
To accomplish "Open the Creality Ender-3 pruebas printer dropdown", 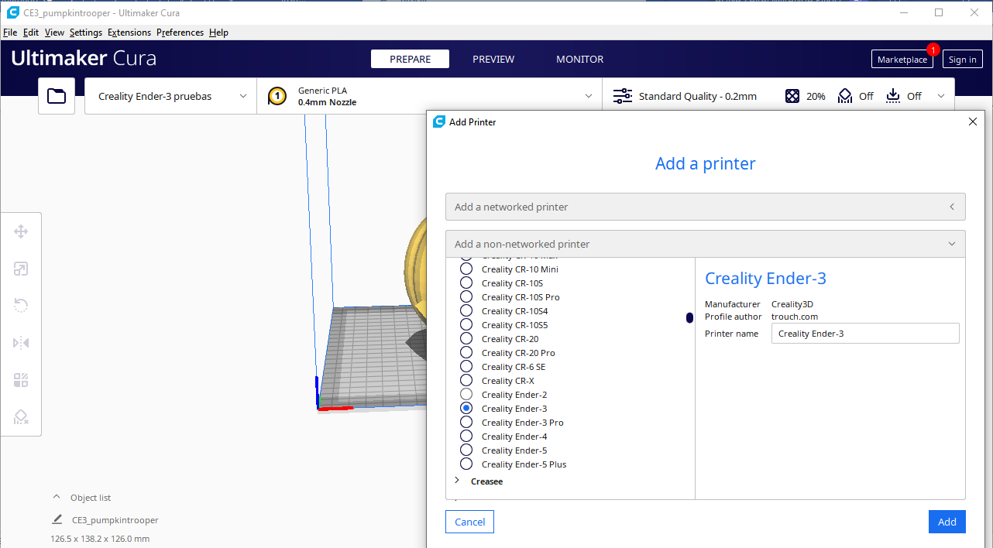I will (170, 96).
